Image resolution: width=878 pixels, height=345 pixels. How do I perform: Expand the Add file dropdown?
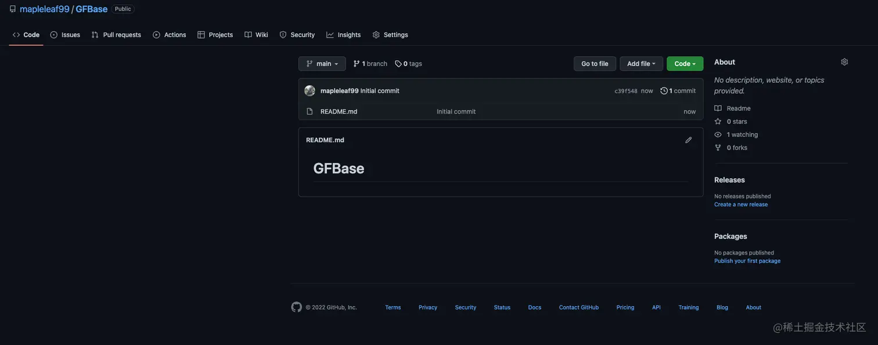[x=641, y=64]
